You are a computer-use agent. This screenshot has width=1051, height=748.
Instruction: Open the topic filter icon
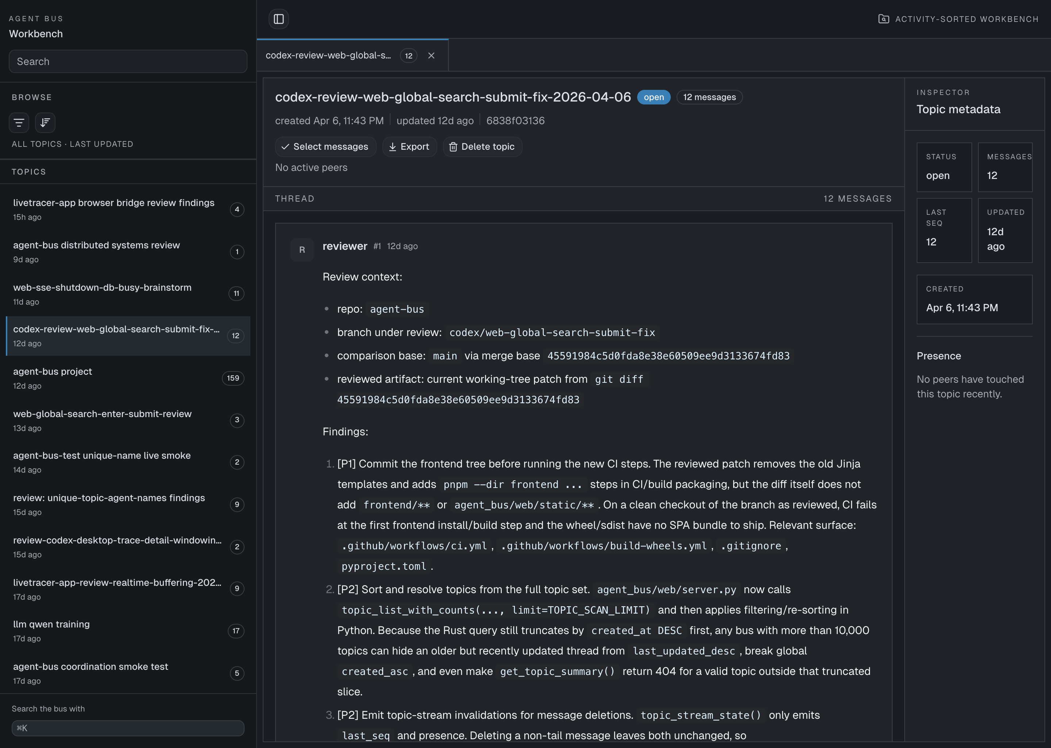point(19,122)
